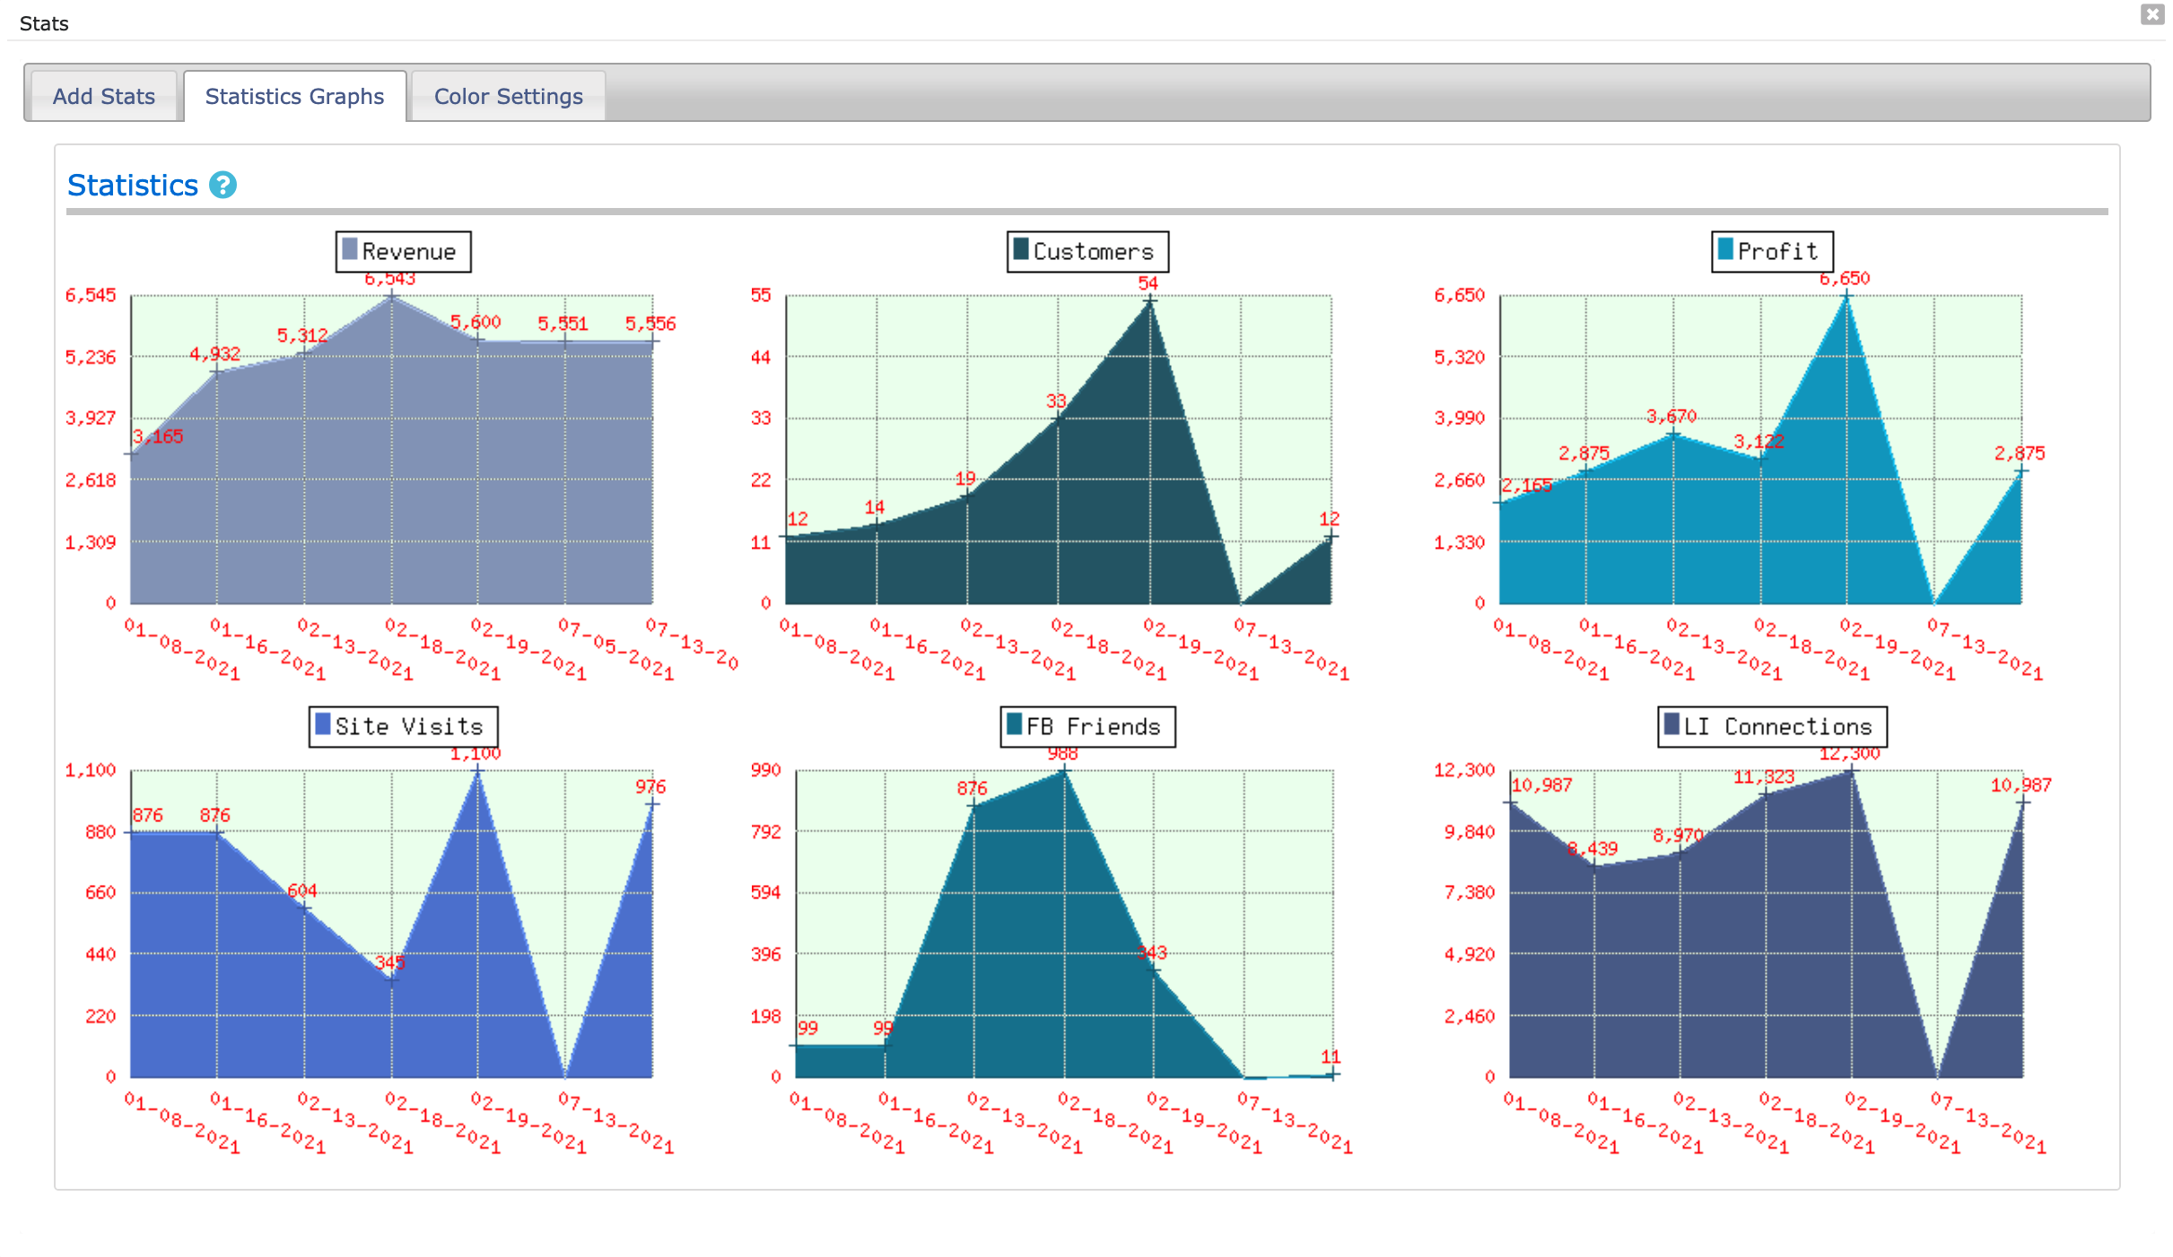
Task: Click the 1,100 peak in Site Visits chart
Action: coord(477,770)
